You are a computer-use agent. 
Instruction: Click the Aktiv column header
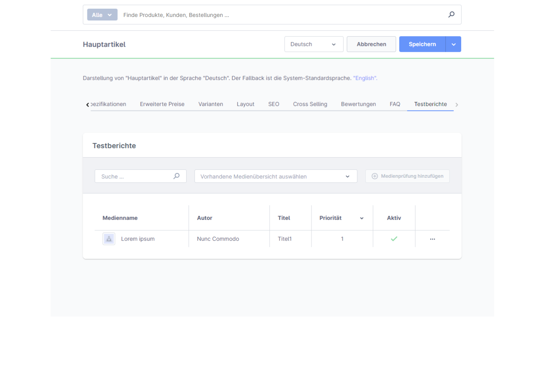pyautogui.click(x=394, y=218)
